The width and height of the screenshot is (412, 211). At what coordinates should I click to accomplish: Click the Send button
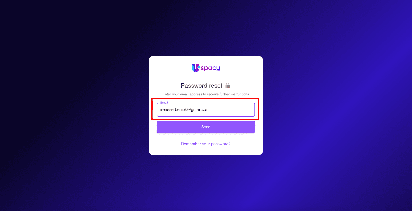click(x=206, y=127)
